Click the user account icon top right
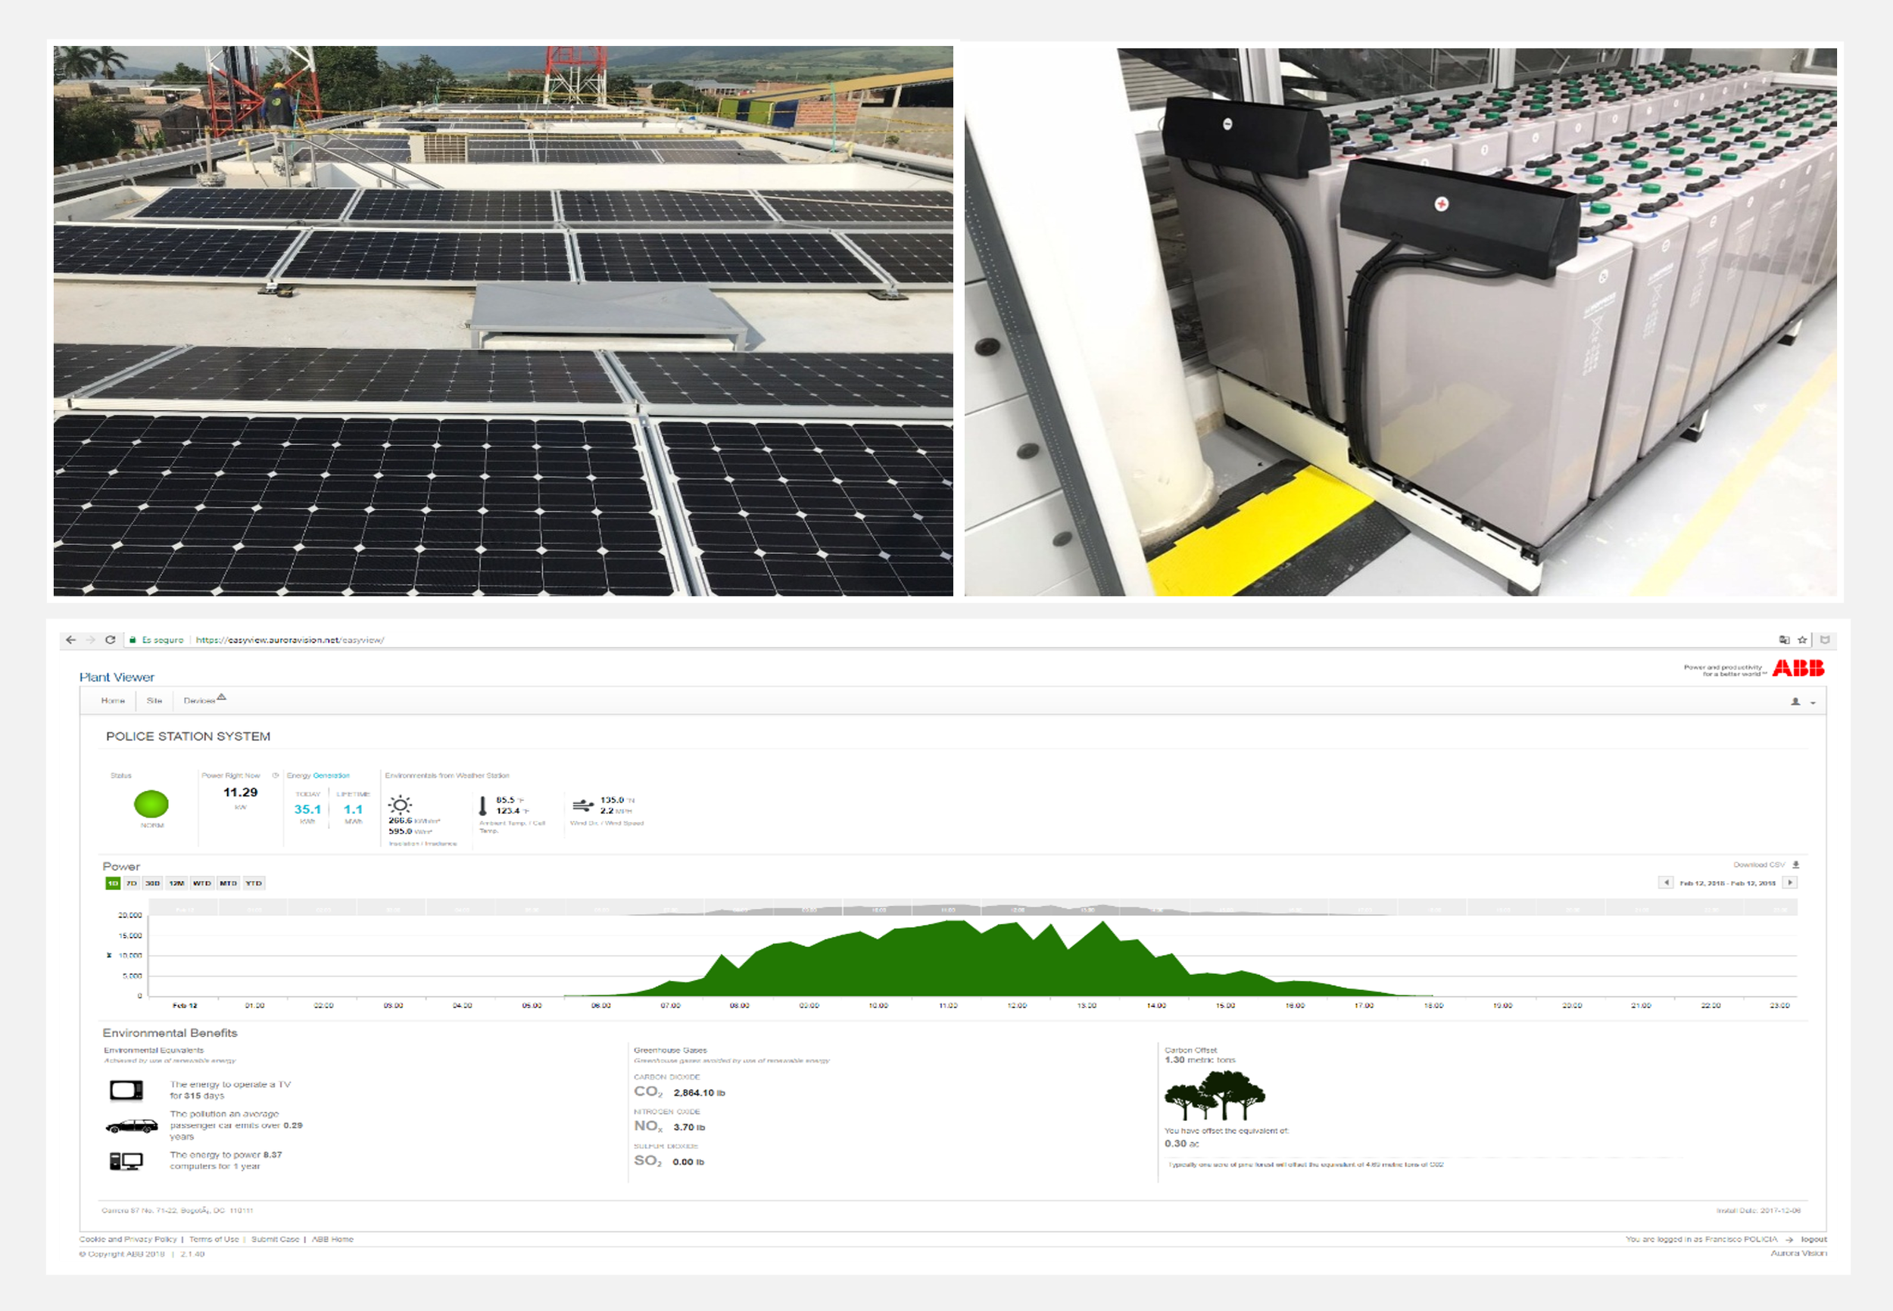Screen dimensions: 1893x1311 click(x=1796, y=703)
